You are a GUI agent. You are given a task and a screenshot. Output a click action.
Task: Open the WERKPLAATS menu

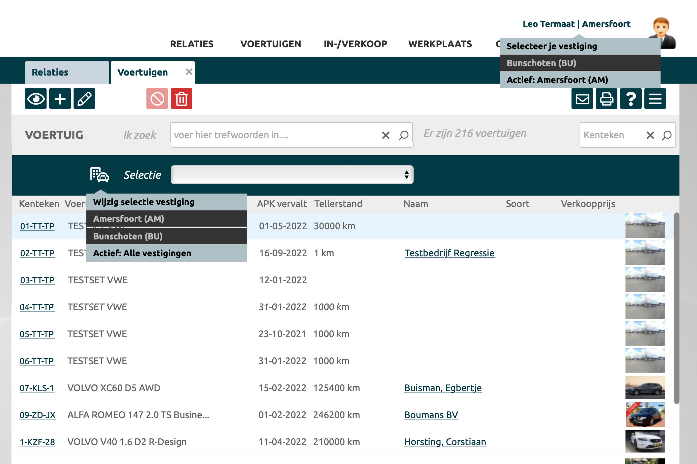point(440,44)
